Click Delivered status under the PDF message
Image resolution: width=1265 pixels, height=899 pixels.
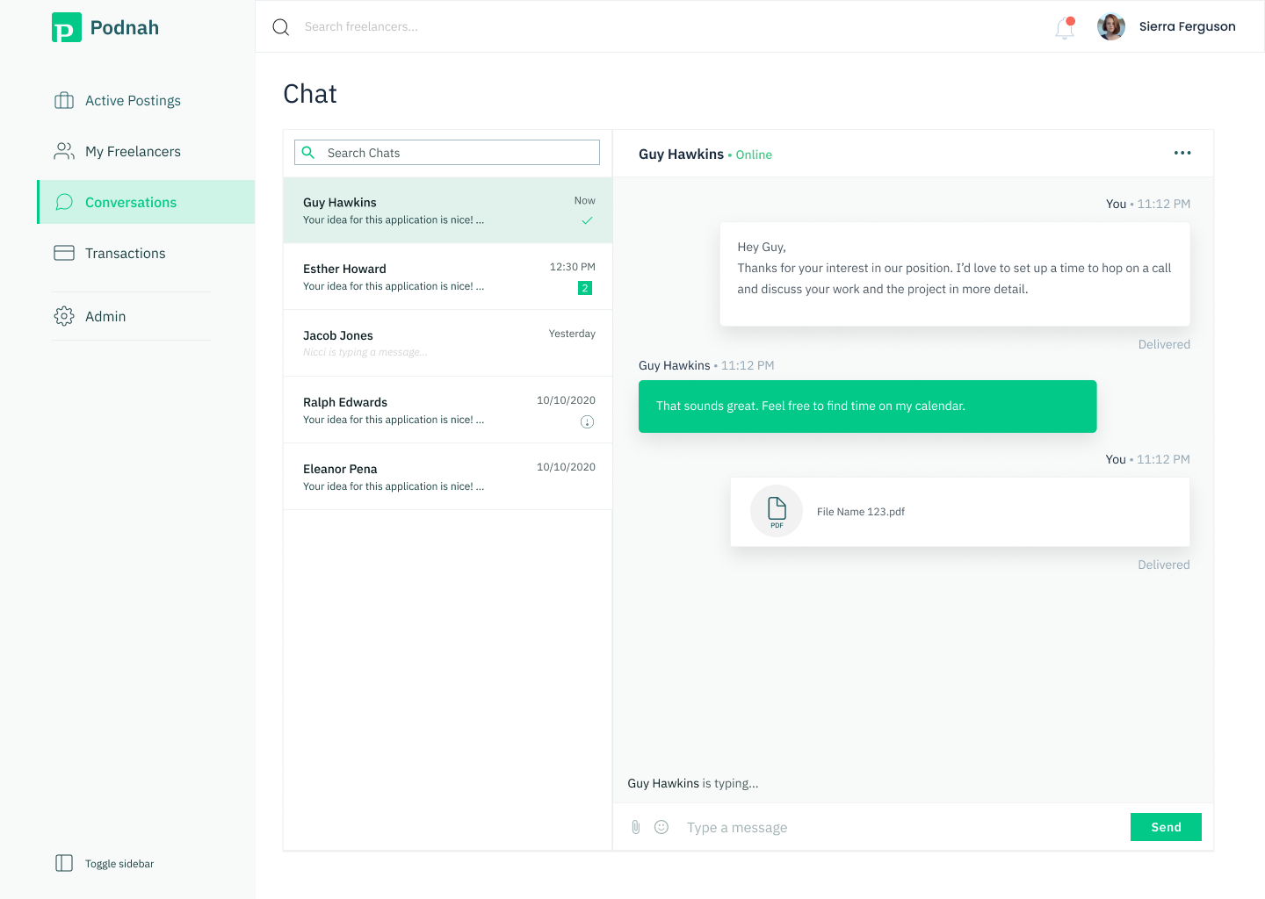click(1164, 565)
